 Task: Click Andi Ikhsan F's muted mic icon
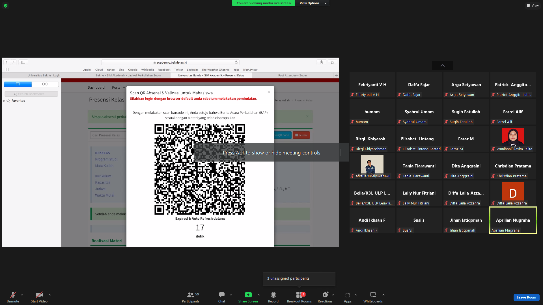(x=352, y=230)
